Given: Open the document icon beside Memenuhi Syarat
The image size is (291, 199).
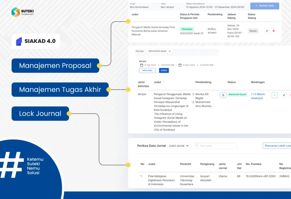Looking at the screenshot, I should coord(223,95).
